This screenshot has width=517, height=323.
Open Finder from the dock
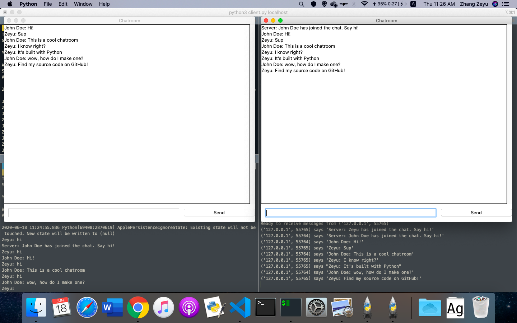coord(36,307)
